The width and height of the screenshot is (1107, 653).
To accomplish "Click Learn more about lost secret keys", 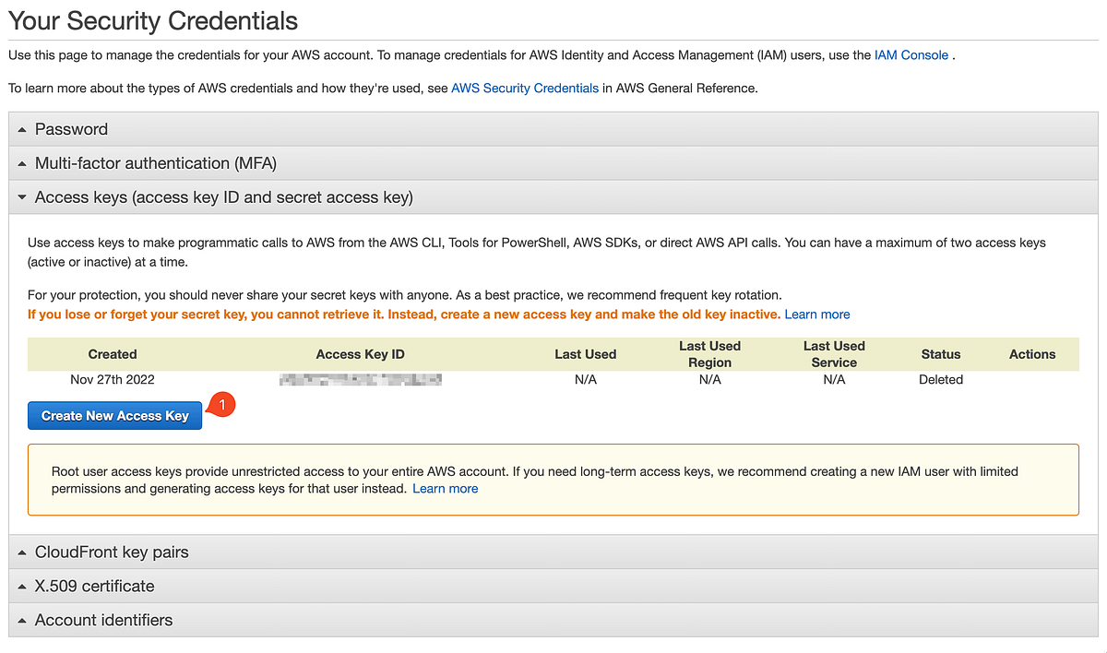I will pos(817,314).
